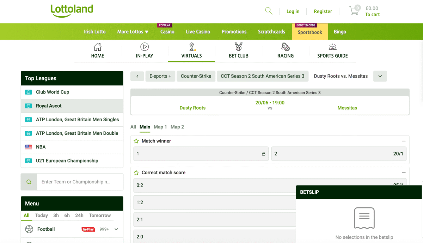The image size is (423, 243).
Task: Select the Sportsbook menu item
Action: 310,32
